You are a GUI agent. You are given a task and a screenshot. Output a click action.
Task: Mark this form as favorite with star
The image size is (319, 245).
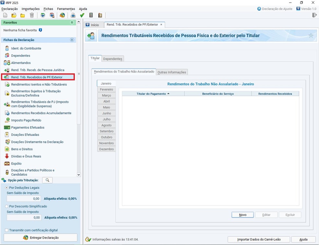tap(311, 36)
